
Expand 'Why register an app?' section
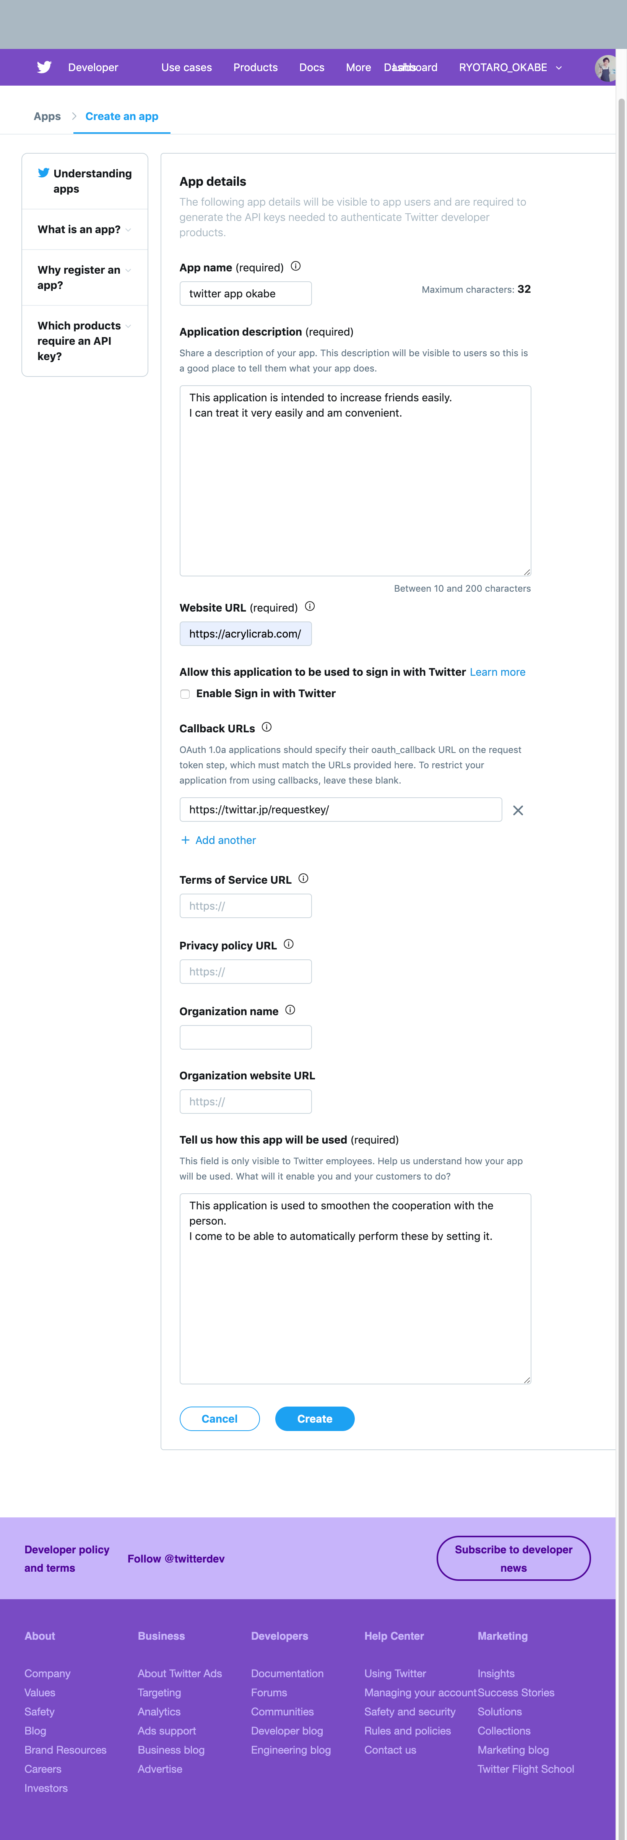pyautogui.click(x=84, y=277)
